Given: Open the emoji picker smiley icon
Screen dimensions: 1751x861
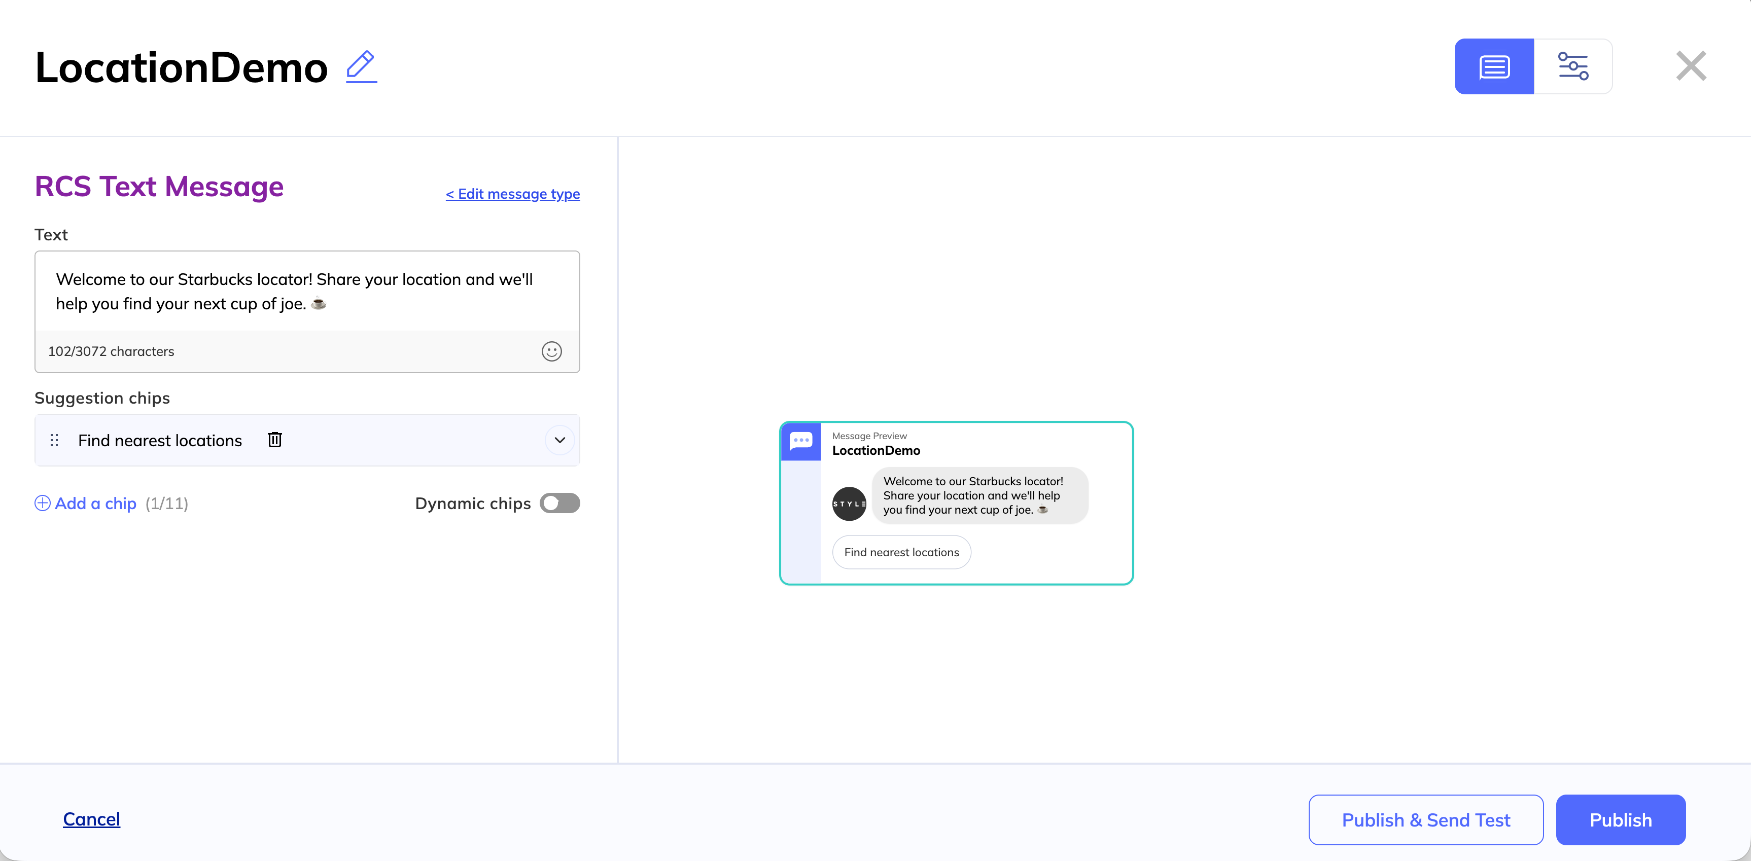Looking at the screenshot, I should pyautogui.click(x=551, y=351).
